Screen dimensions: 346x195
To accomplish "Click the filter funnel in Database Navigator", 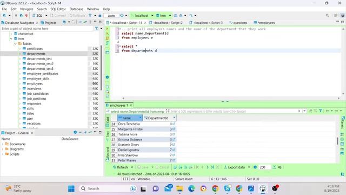I will coord(97,29).
